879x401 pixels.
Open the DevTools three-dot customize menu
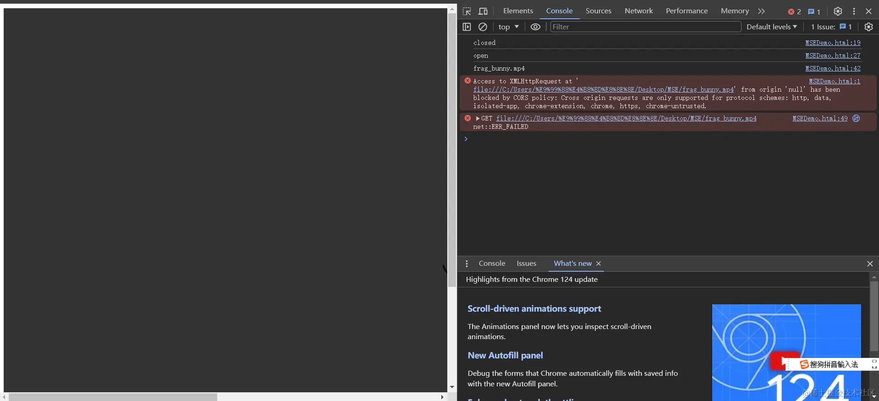(854, 11)
